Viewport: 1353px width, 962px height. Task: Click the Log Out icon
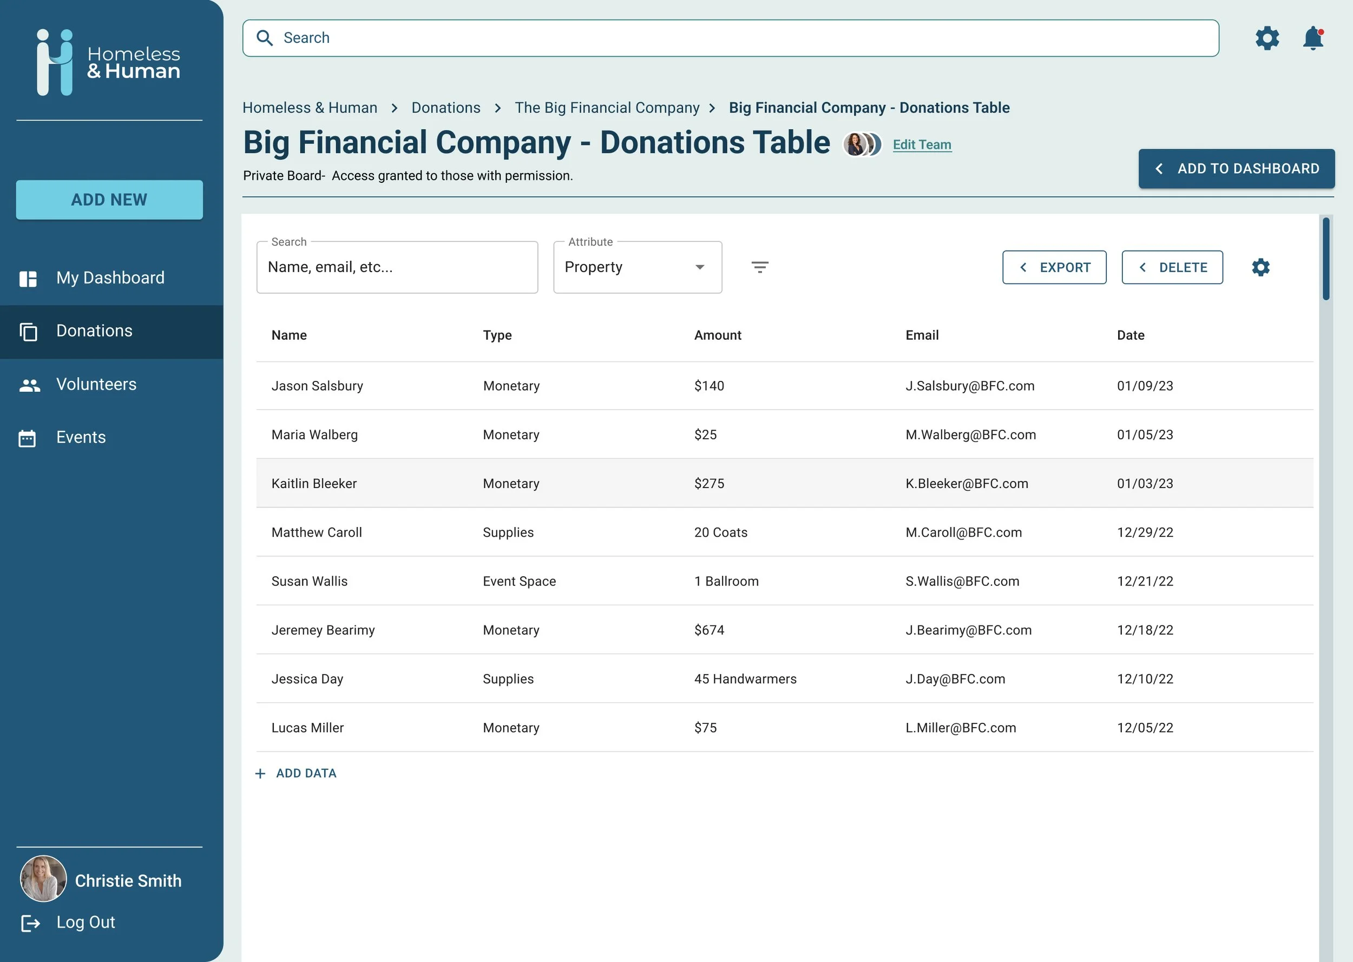tap(30, 923)
